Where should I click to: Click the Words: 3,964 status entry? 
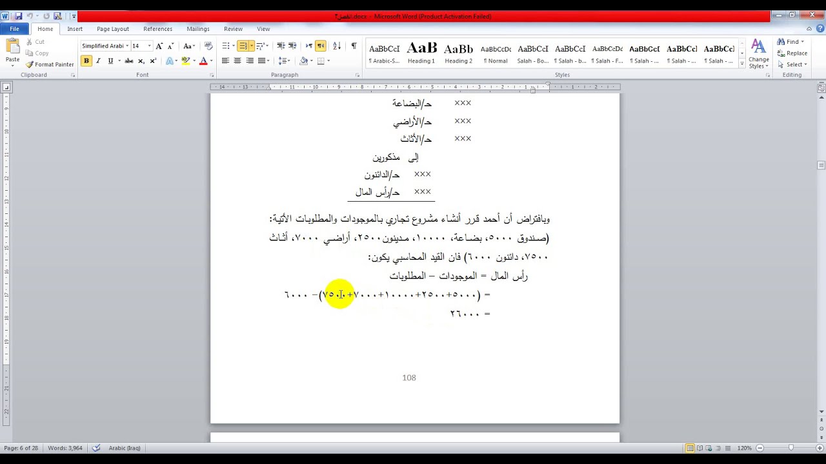[65, 448]
